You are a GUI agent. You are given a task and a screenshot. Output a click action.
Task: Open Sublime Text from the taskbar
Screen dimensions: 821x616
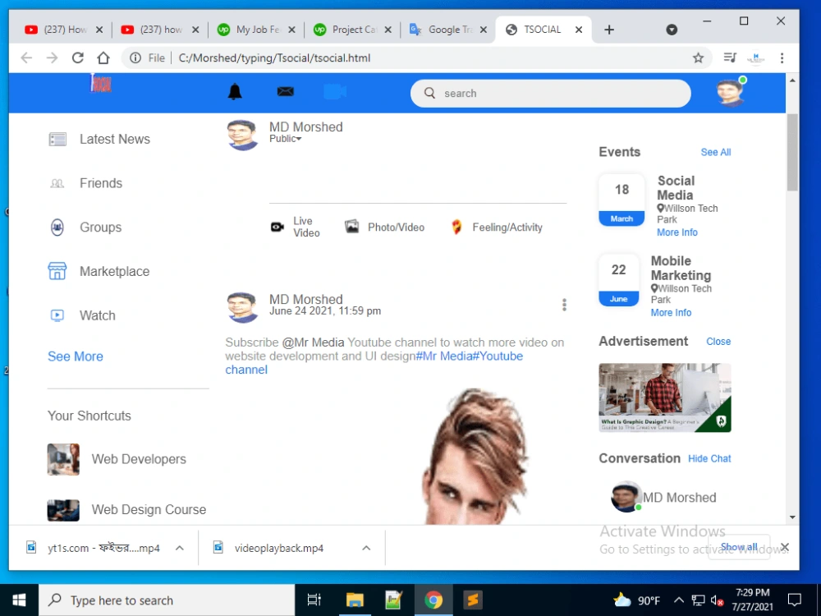click(472, 600)
